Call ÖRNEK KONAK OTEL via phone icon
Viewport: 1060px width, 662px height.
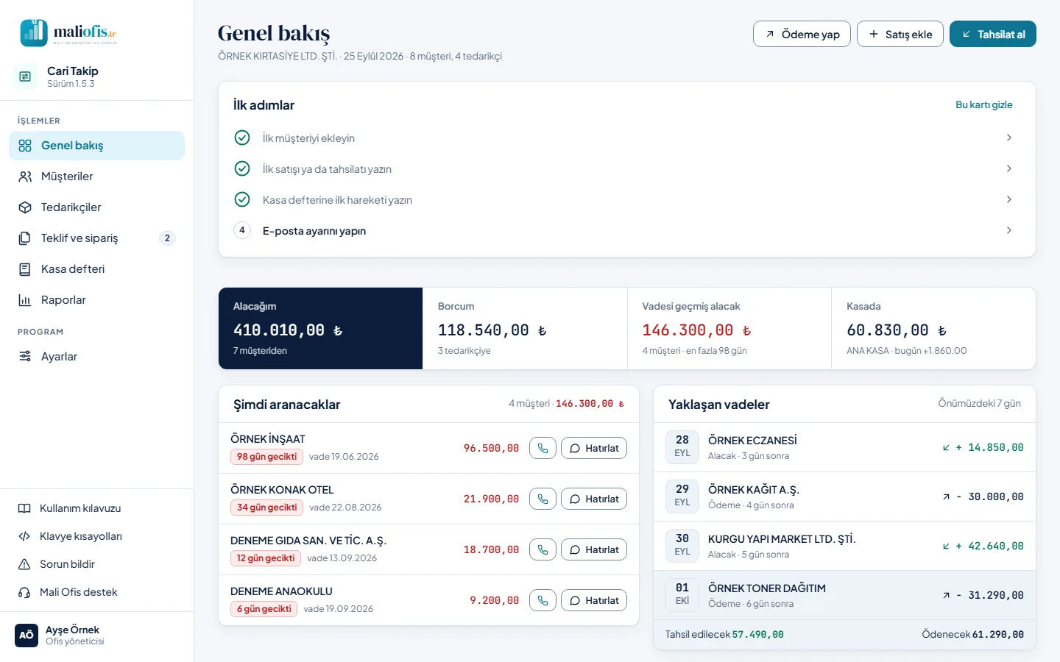click(543, 499)
